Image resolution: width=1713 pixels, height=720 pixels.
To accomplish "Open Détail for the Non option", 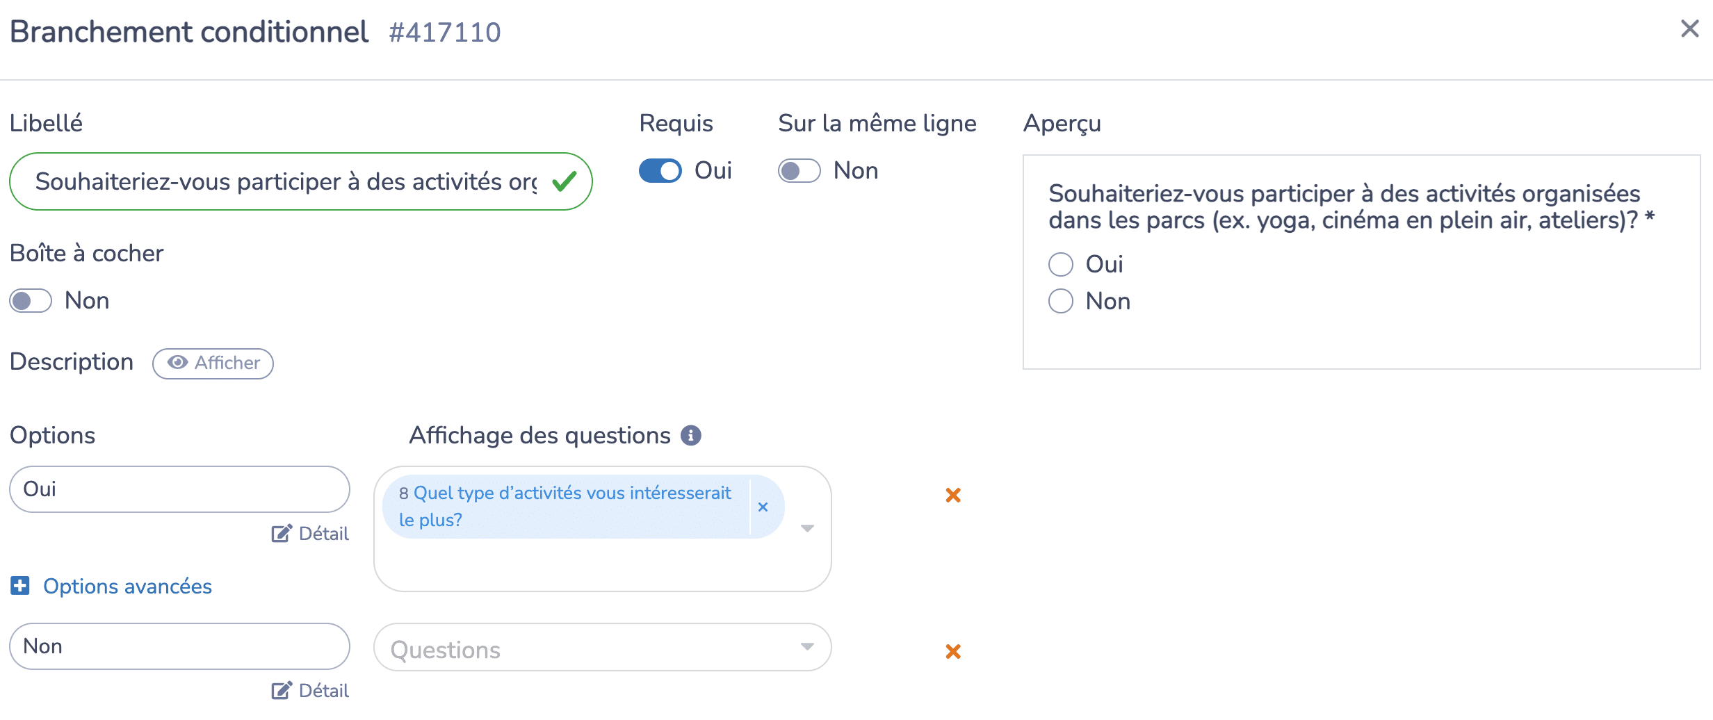I will [310, 691].
